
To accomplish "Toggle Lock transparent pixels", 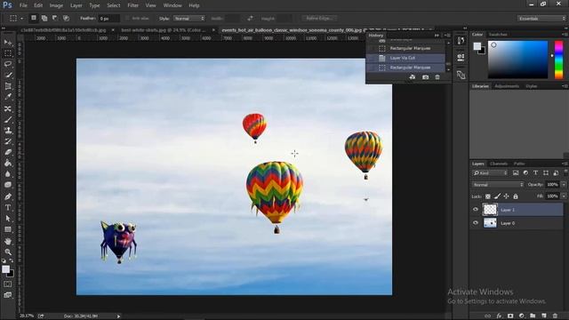I will click(x=488, y=196).
